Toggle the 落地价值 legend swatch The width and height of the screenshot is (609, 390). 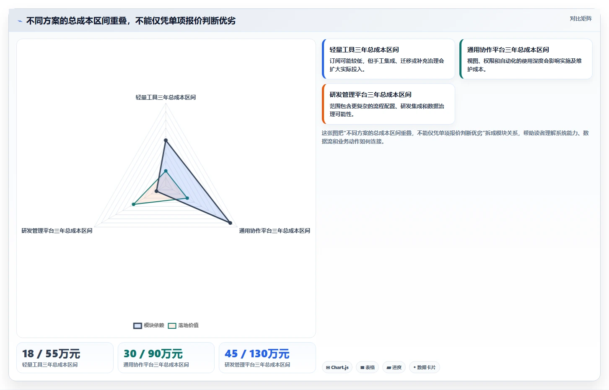click(172, 326)
